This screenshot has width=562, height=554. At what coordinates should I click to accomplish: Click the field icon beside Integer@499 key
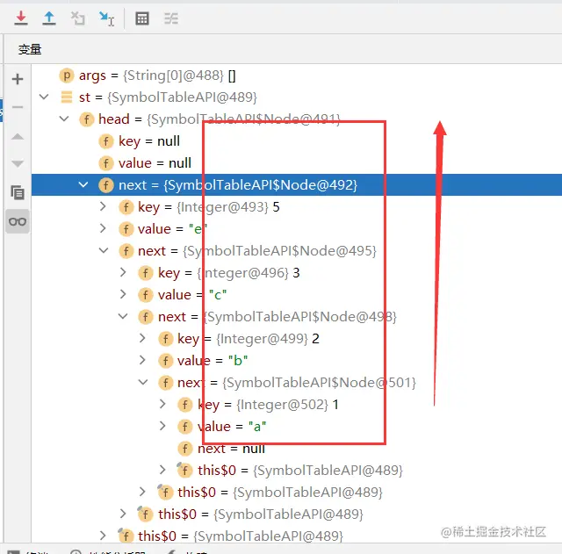166,339
